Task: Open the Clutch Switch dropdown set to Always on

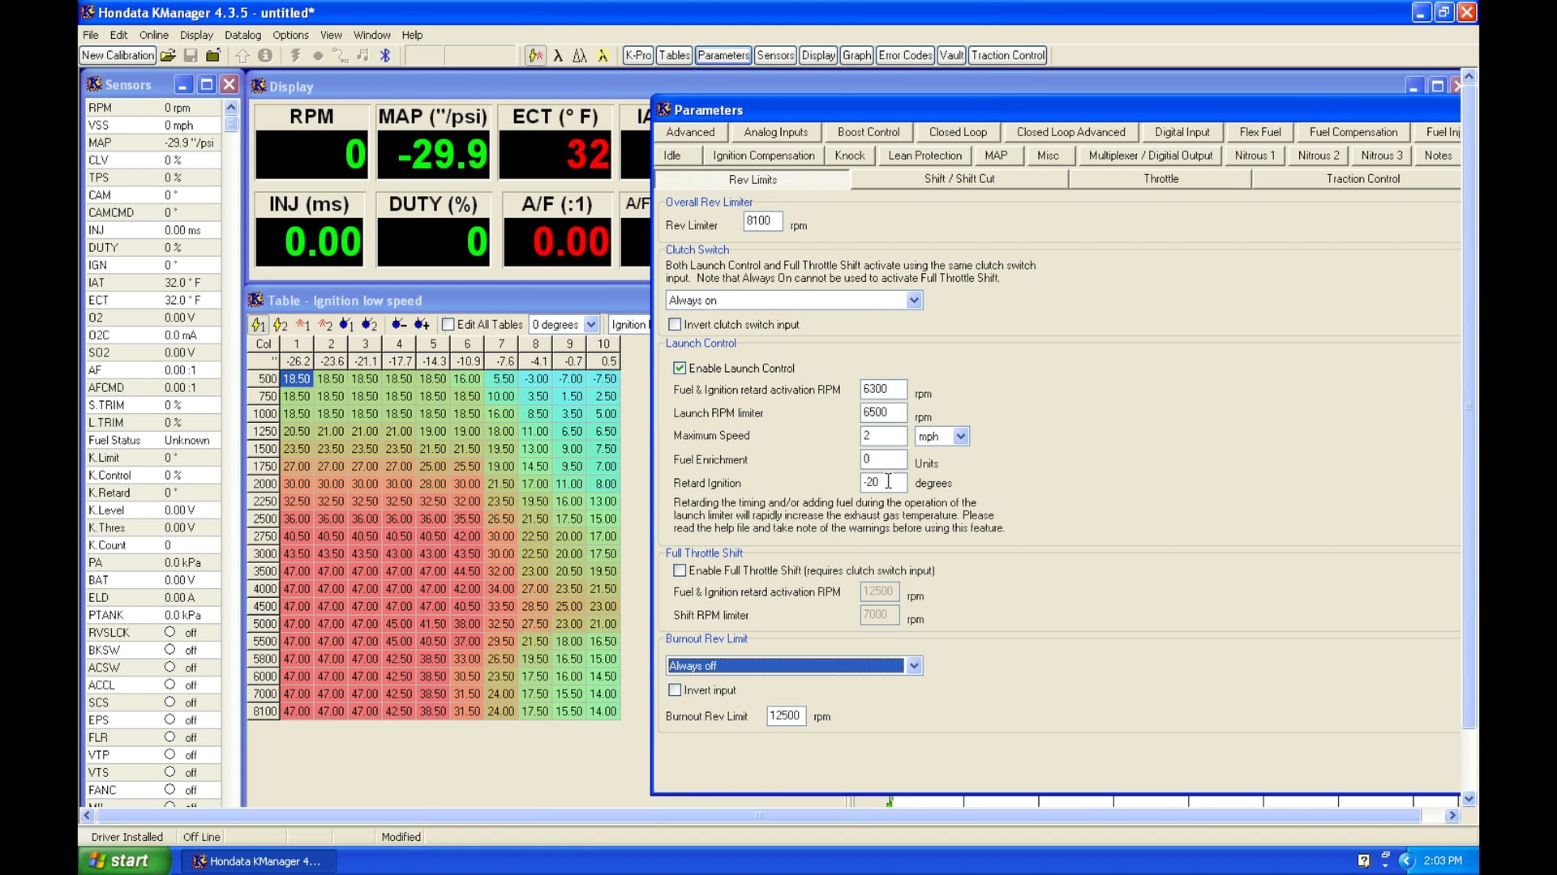Action: [x=914, y=300]
